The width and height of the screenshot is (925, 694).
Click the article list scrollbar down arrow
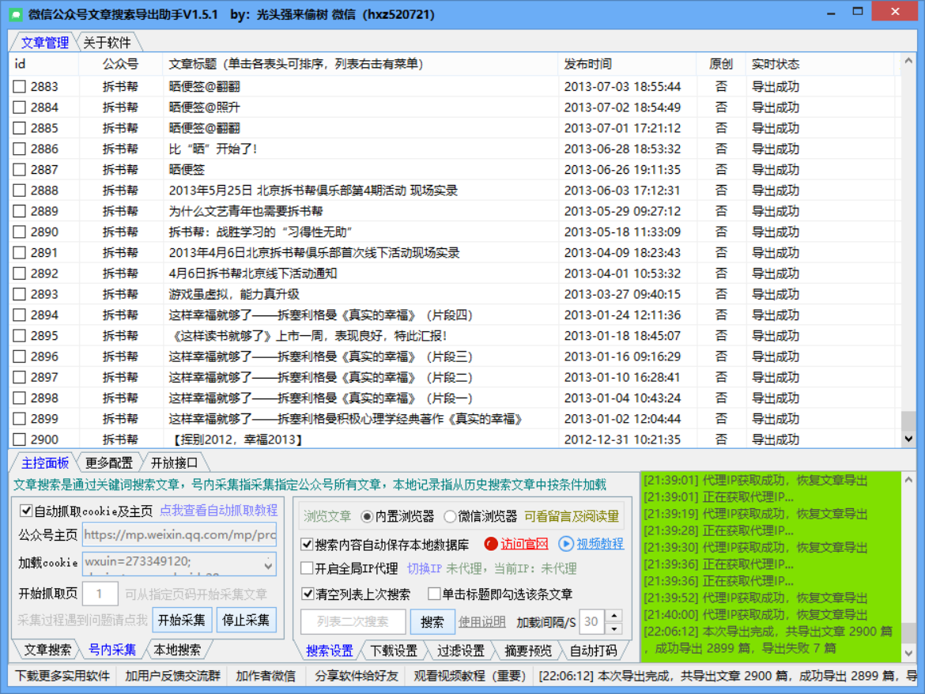point(908,439)
